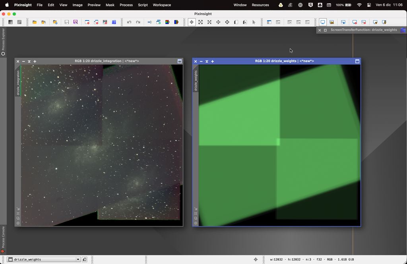The image size is (407, 264).
Task: Click the drizzle_integration vertical view tab
Action: 18,83
